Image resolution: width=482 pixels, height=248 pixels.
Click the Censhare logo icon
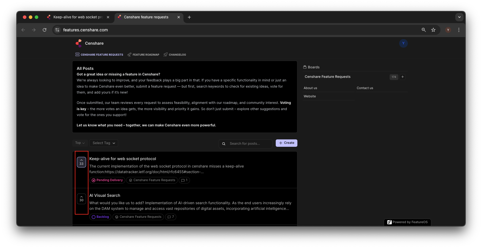79,43
